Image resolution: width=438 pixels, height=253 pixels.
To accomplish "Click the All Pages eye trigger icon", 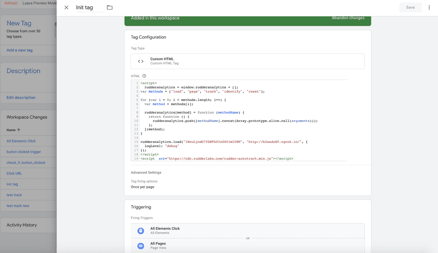I will pos(141,246).
